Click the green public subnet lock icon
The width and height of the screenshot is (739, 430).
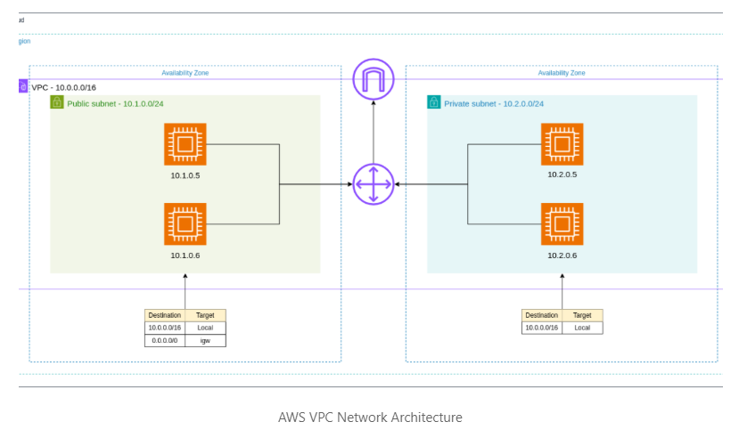pos(56,102)
